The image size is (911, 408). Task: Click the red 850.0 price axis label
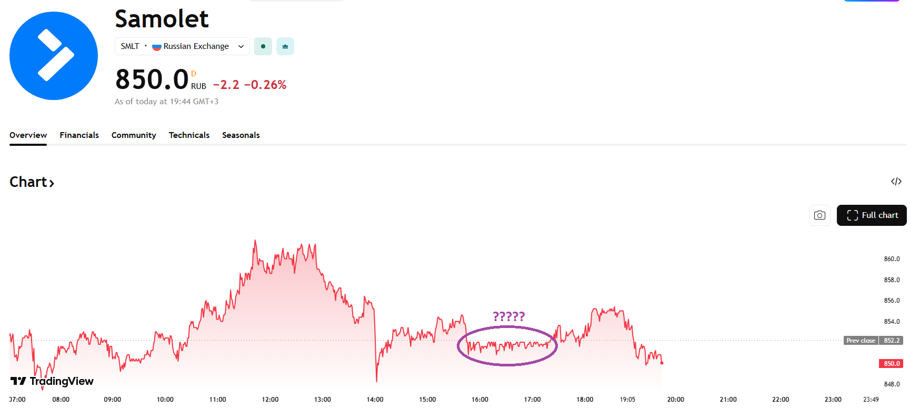(x=891, y=364)
